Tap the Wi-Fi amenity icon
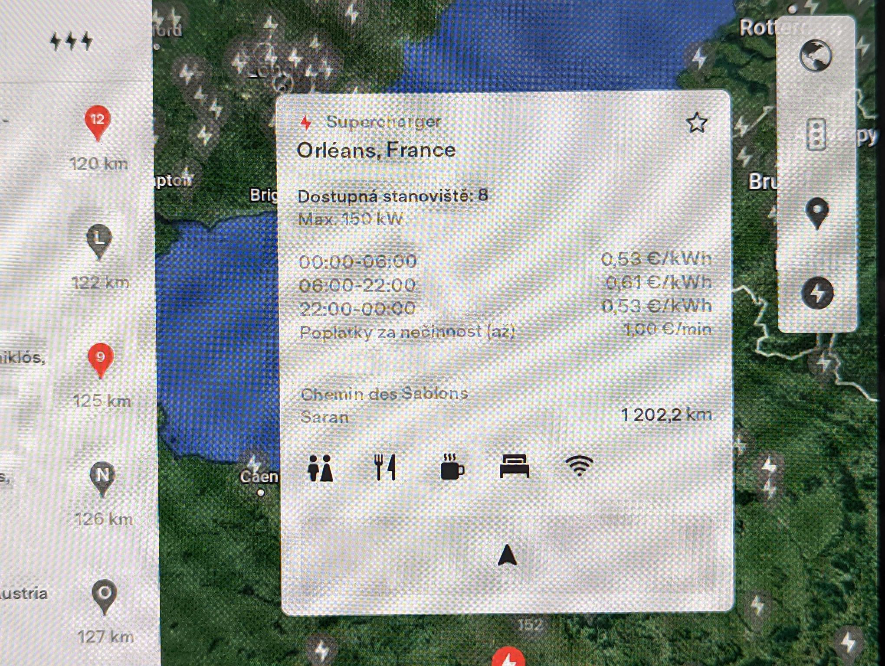This screenshot has width=885, height=666. (x=580, y=466)
